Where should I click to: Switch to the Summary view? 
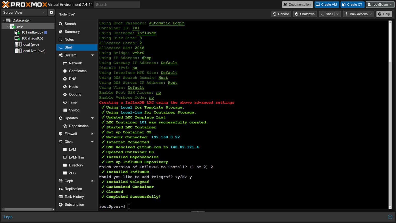(72, 31)
